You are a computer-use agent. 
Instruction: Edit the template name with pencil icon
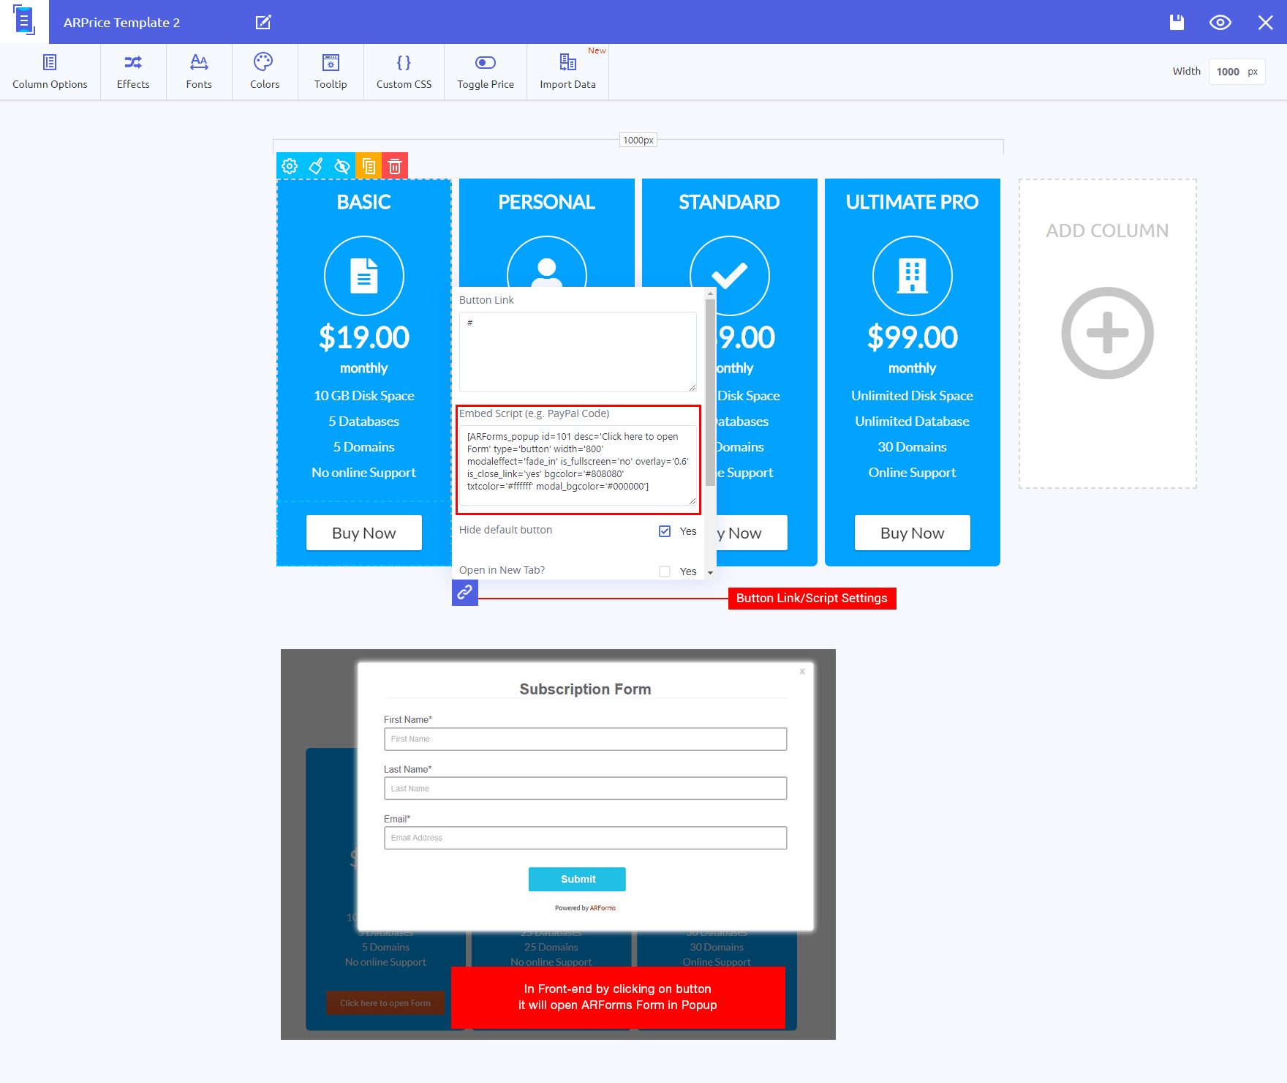[263, 22]
